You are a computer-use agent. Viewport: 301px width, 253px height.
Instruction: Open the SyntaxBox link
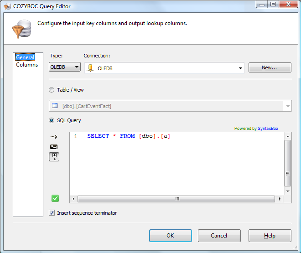point(268,129)
